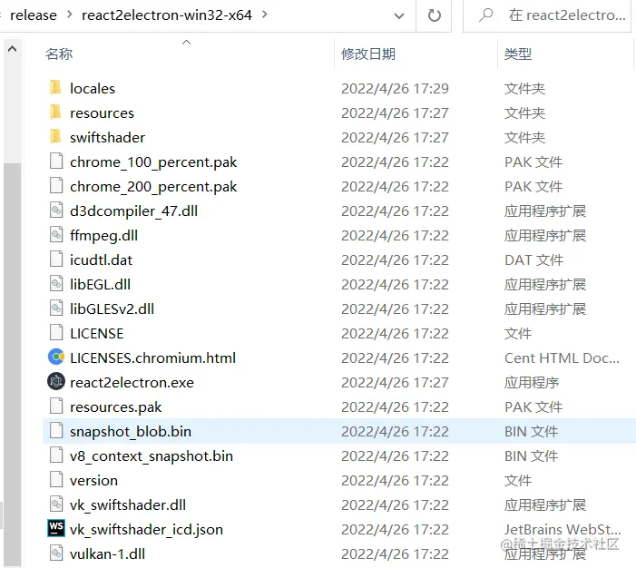This screenshot has width=636, height=568.
Task: Select vulkan-1.dll file name
Action: [107, 553]
